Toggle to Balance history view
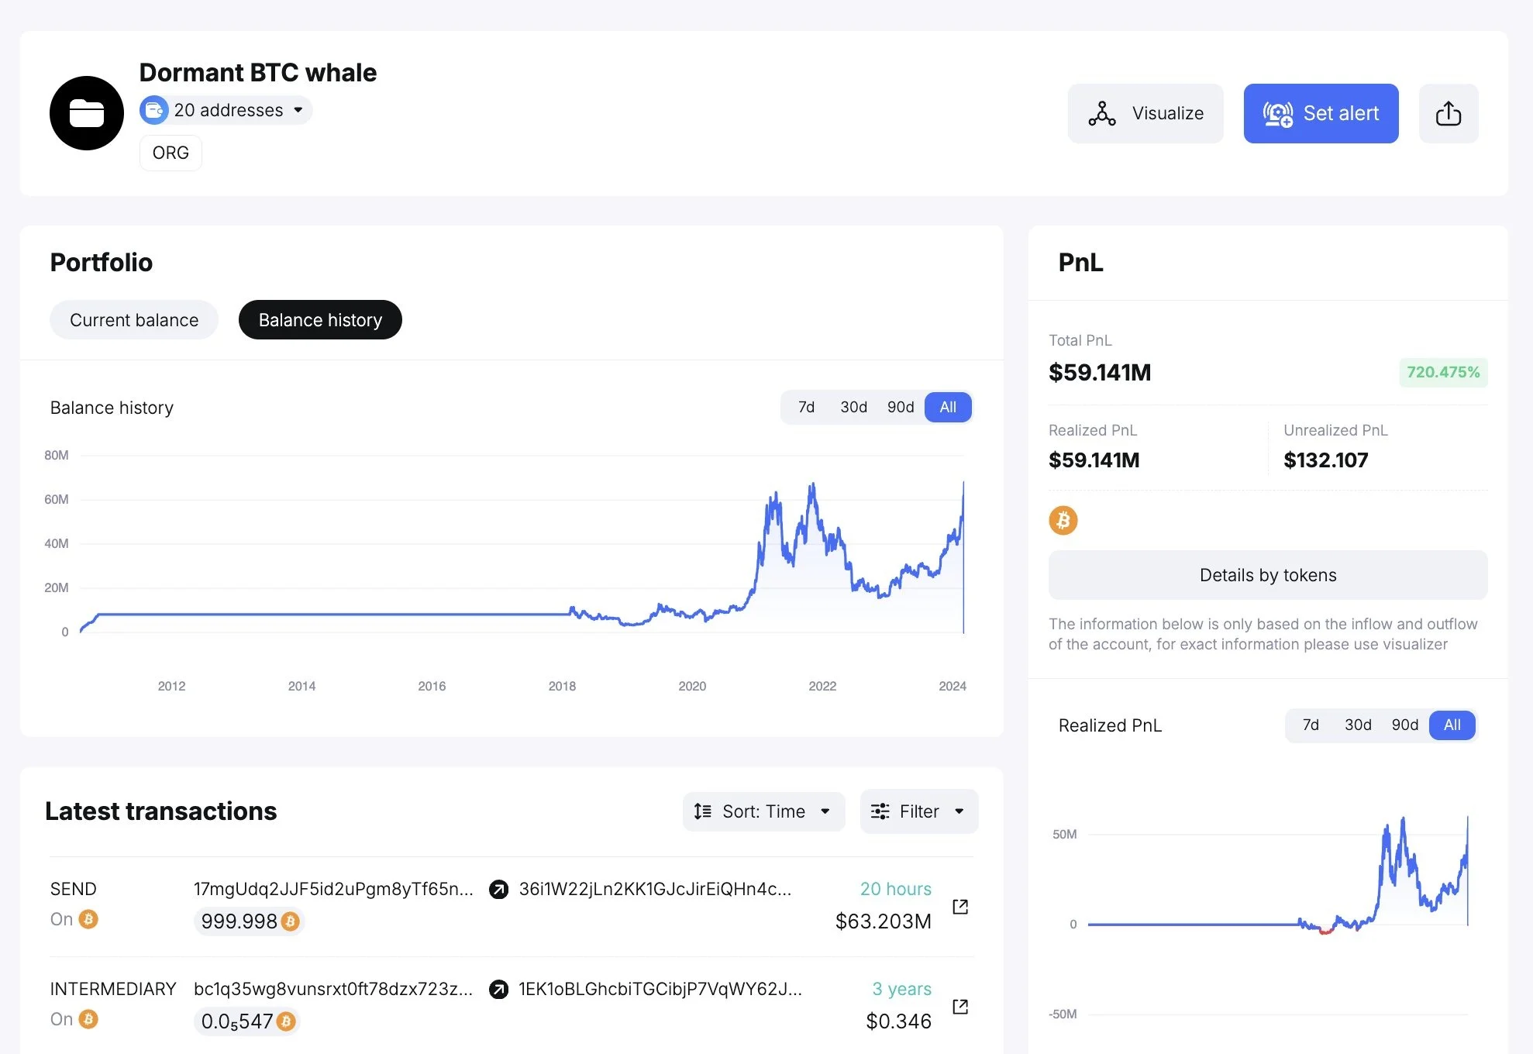The image size is (1533, 1054). (x=320, y=319)
